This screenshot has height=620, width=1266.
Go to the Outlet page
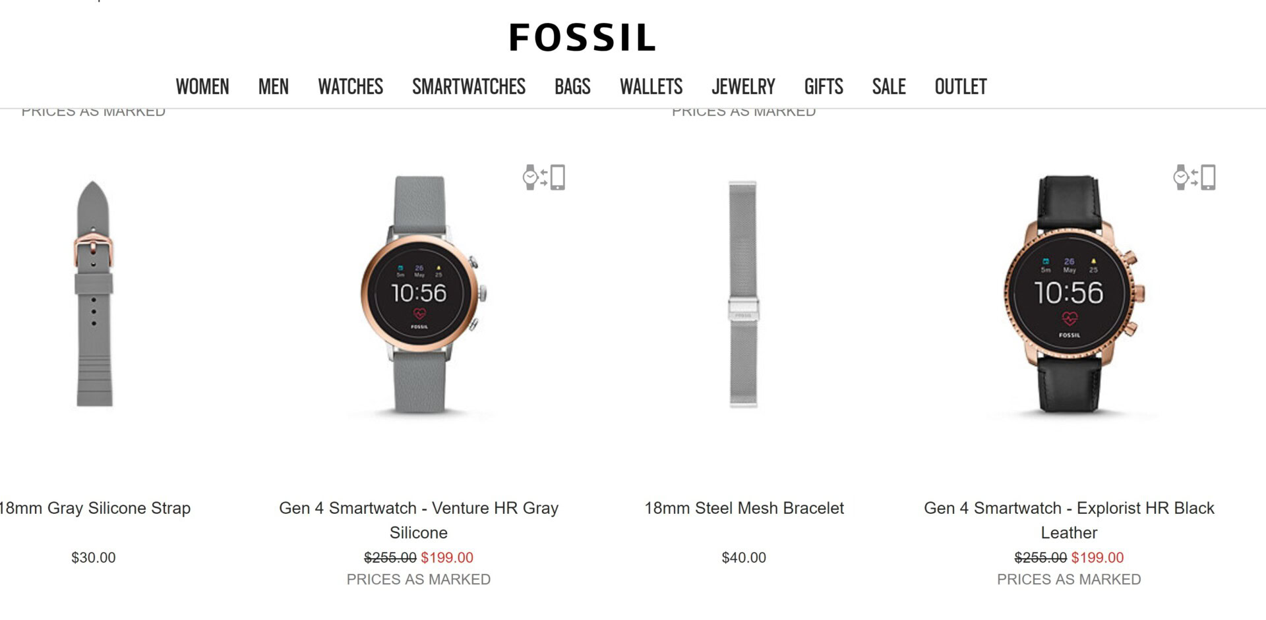pos(961,86)
